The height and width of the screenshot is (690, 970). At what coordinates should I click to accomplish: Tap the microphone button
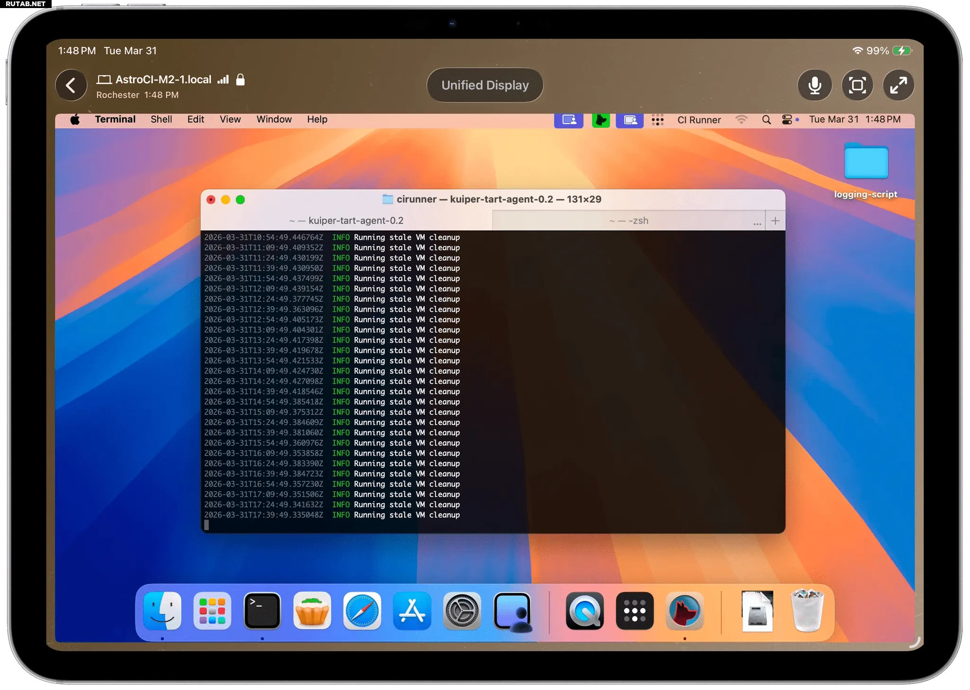click(815, 86)
